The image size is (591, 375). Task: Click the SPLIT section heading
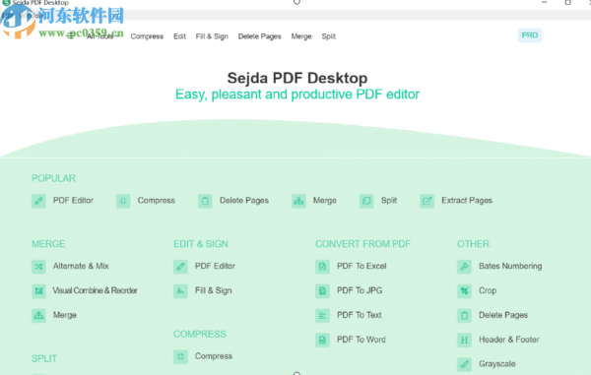(44, 358)
